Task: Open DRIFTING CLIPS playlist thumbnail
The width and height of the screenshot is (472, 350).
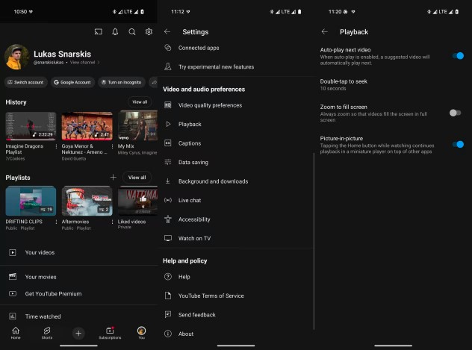Action: click(x=31, y=201)
